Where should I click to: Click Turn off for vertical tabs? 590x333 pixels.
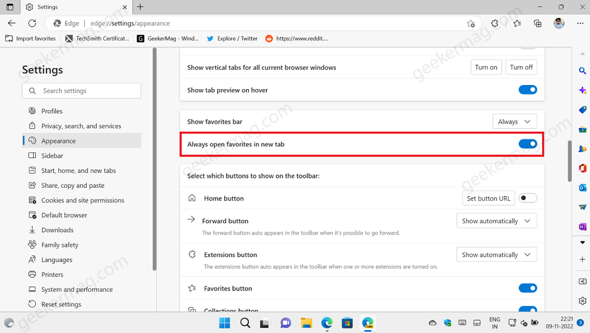pos(521,67)
